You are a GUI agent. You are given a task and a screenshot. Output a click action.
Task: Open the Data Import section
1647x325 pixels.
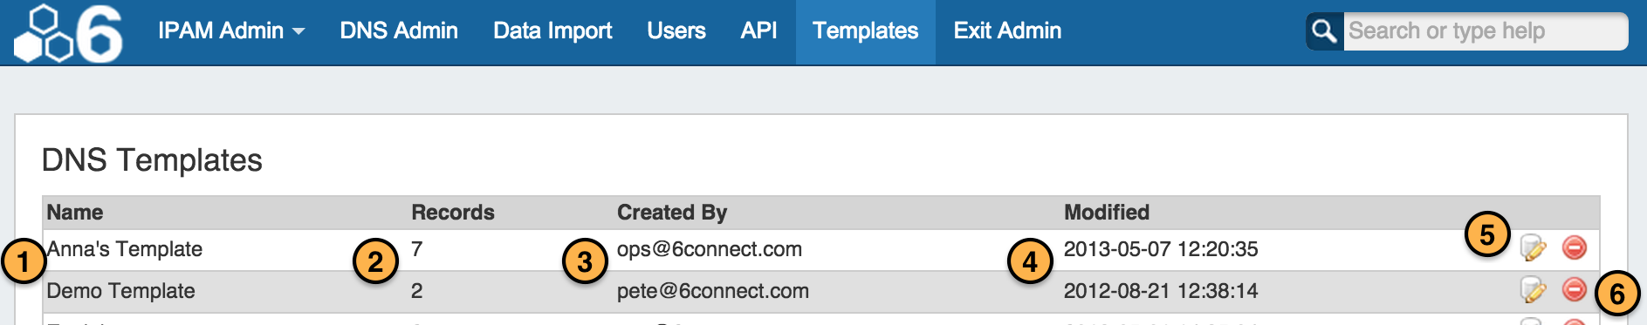coord(552,31)
